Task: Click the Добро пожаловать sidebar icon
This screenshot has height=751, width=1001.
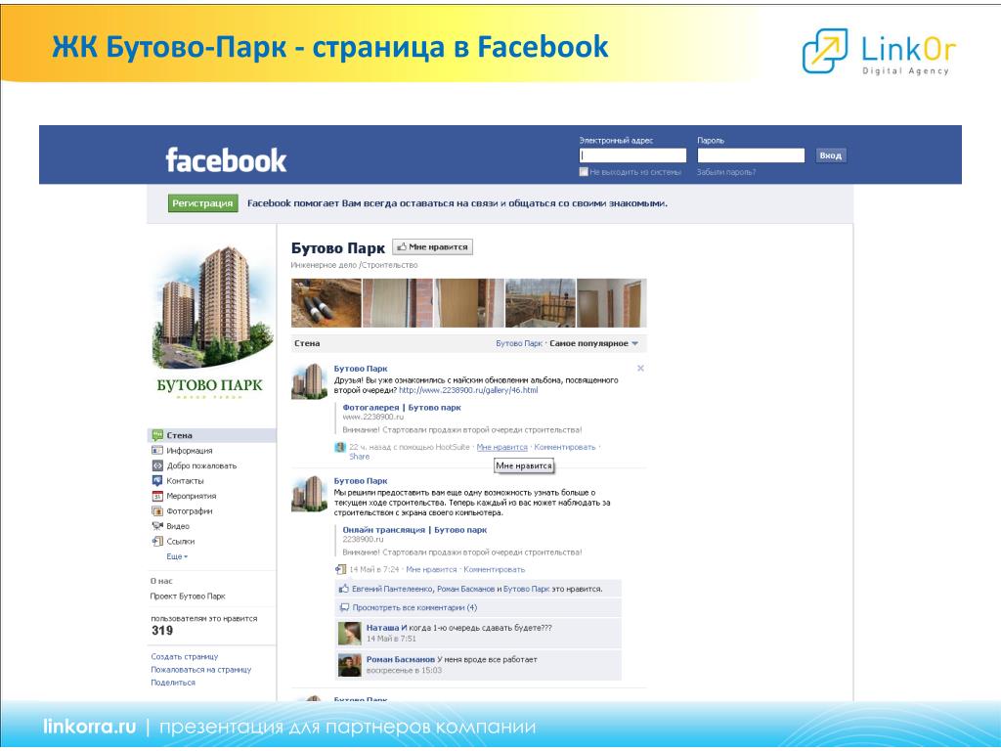Action: coord(157,465)
